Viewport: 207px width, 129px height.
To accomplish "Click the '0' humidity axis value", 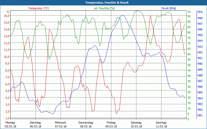I will coord(188,119).
